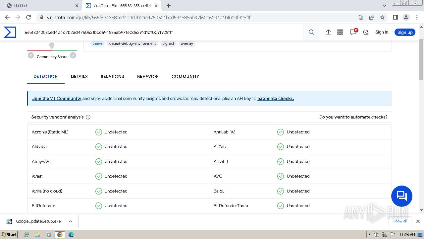Viewport: 424px width, 239px height.
Task: Click the VirusTotal logo icon
Action: coord(10,32)
